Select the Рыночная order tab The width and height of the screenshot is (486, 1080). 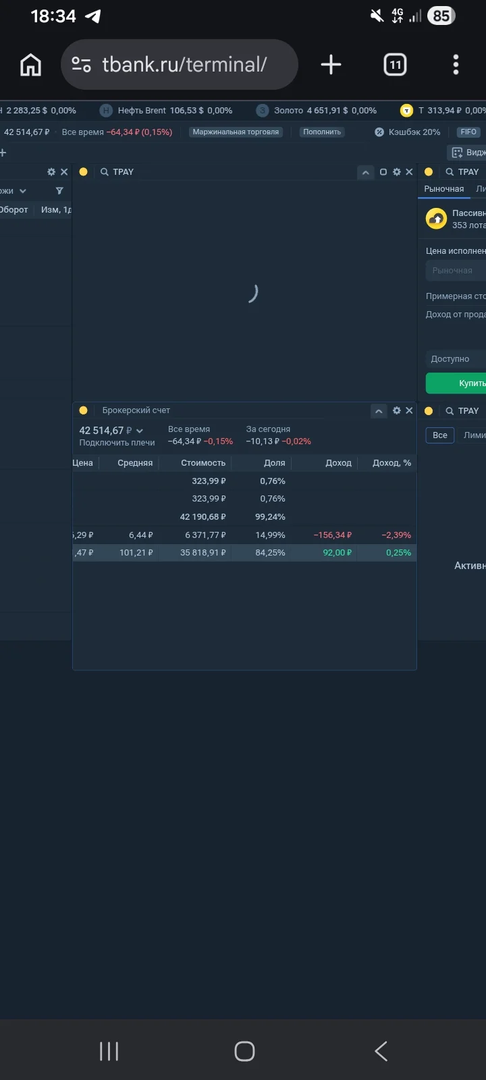point(444,189)
